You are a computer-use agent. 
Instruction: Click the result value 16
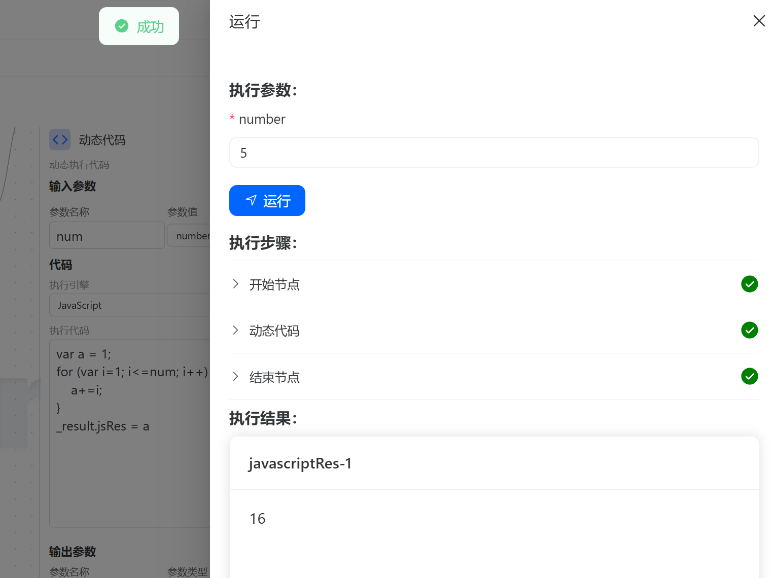click(x=258, y=519)
